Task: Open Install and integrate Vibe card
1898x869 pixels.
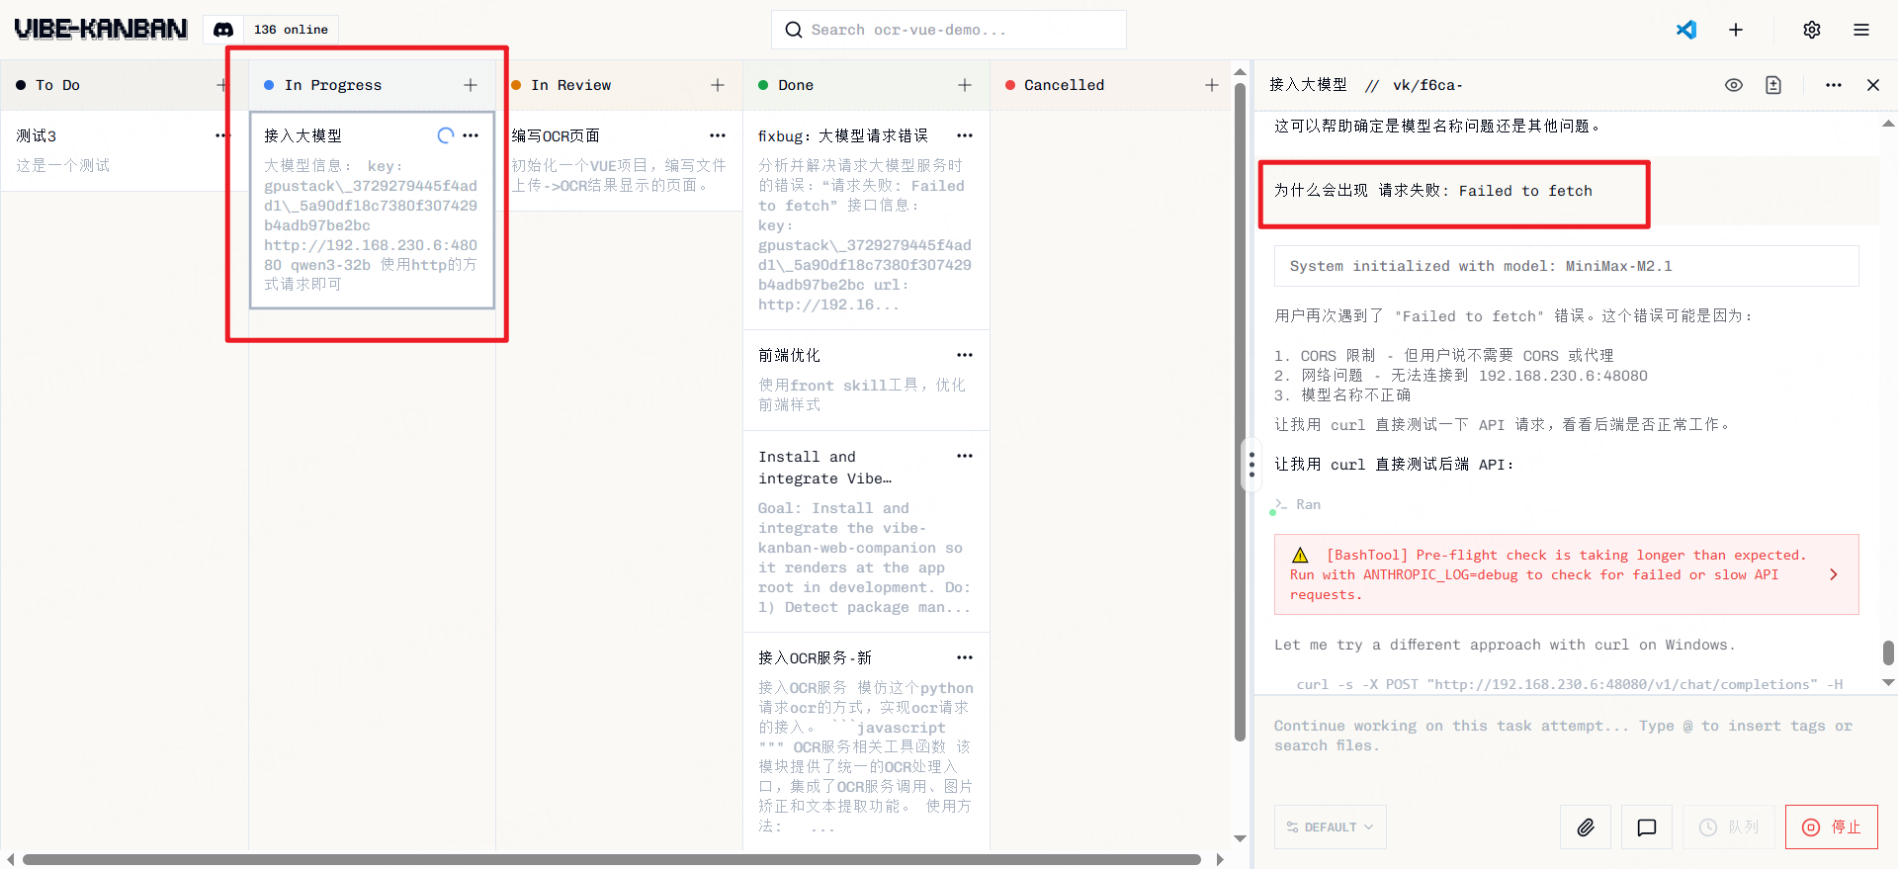Action: (x=866, y=531)
